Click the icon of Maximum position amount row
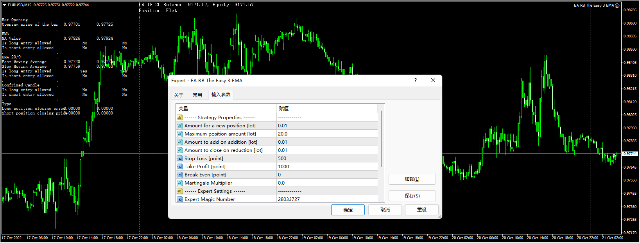The image size is (640, 243). coord(179,134)
